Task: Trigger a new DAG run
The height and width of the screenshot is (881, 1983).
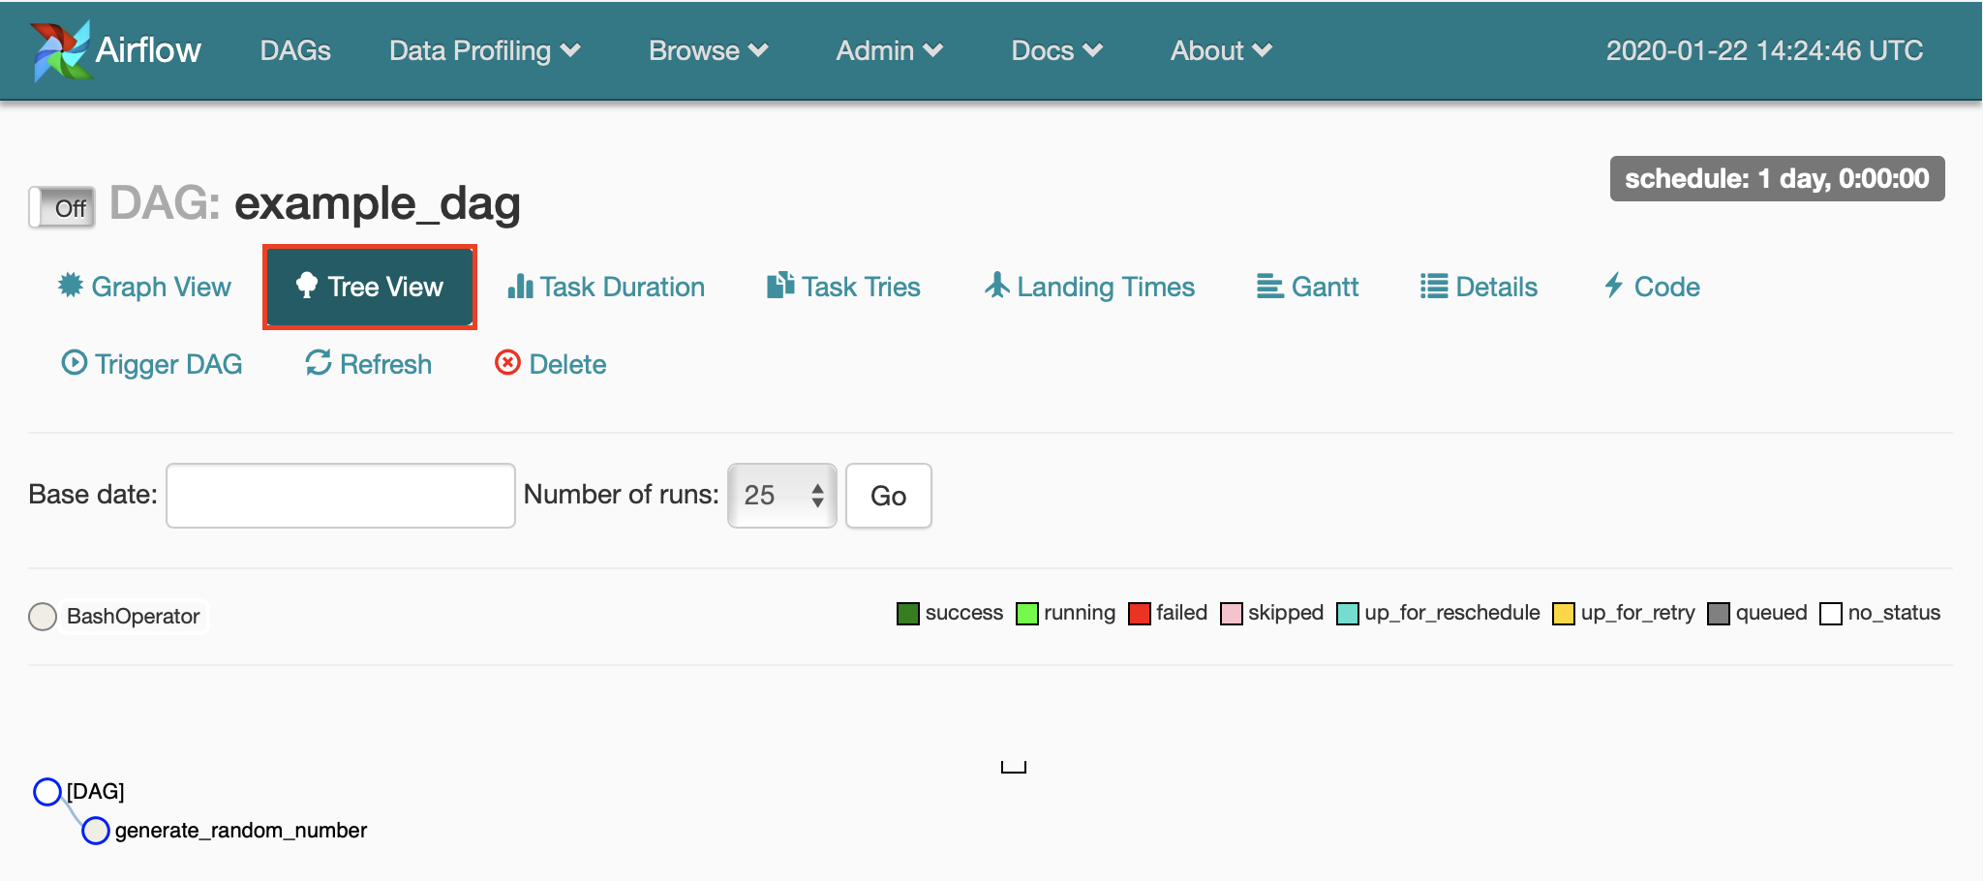Action: (x=151, y=364)
